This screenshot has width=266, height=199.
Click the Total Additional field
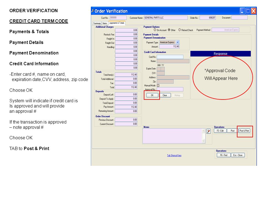(126, 79)
